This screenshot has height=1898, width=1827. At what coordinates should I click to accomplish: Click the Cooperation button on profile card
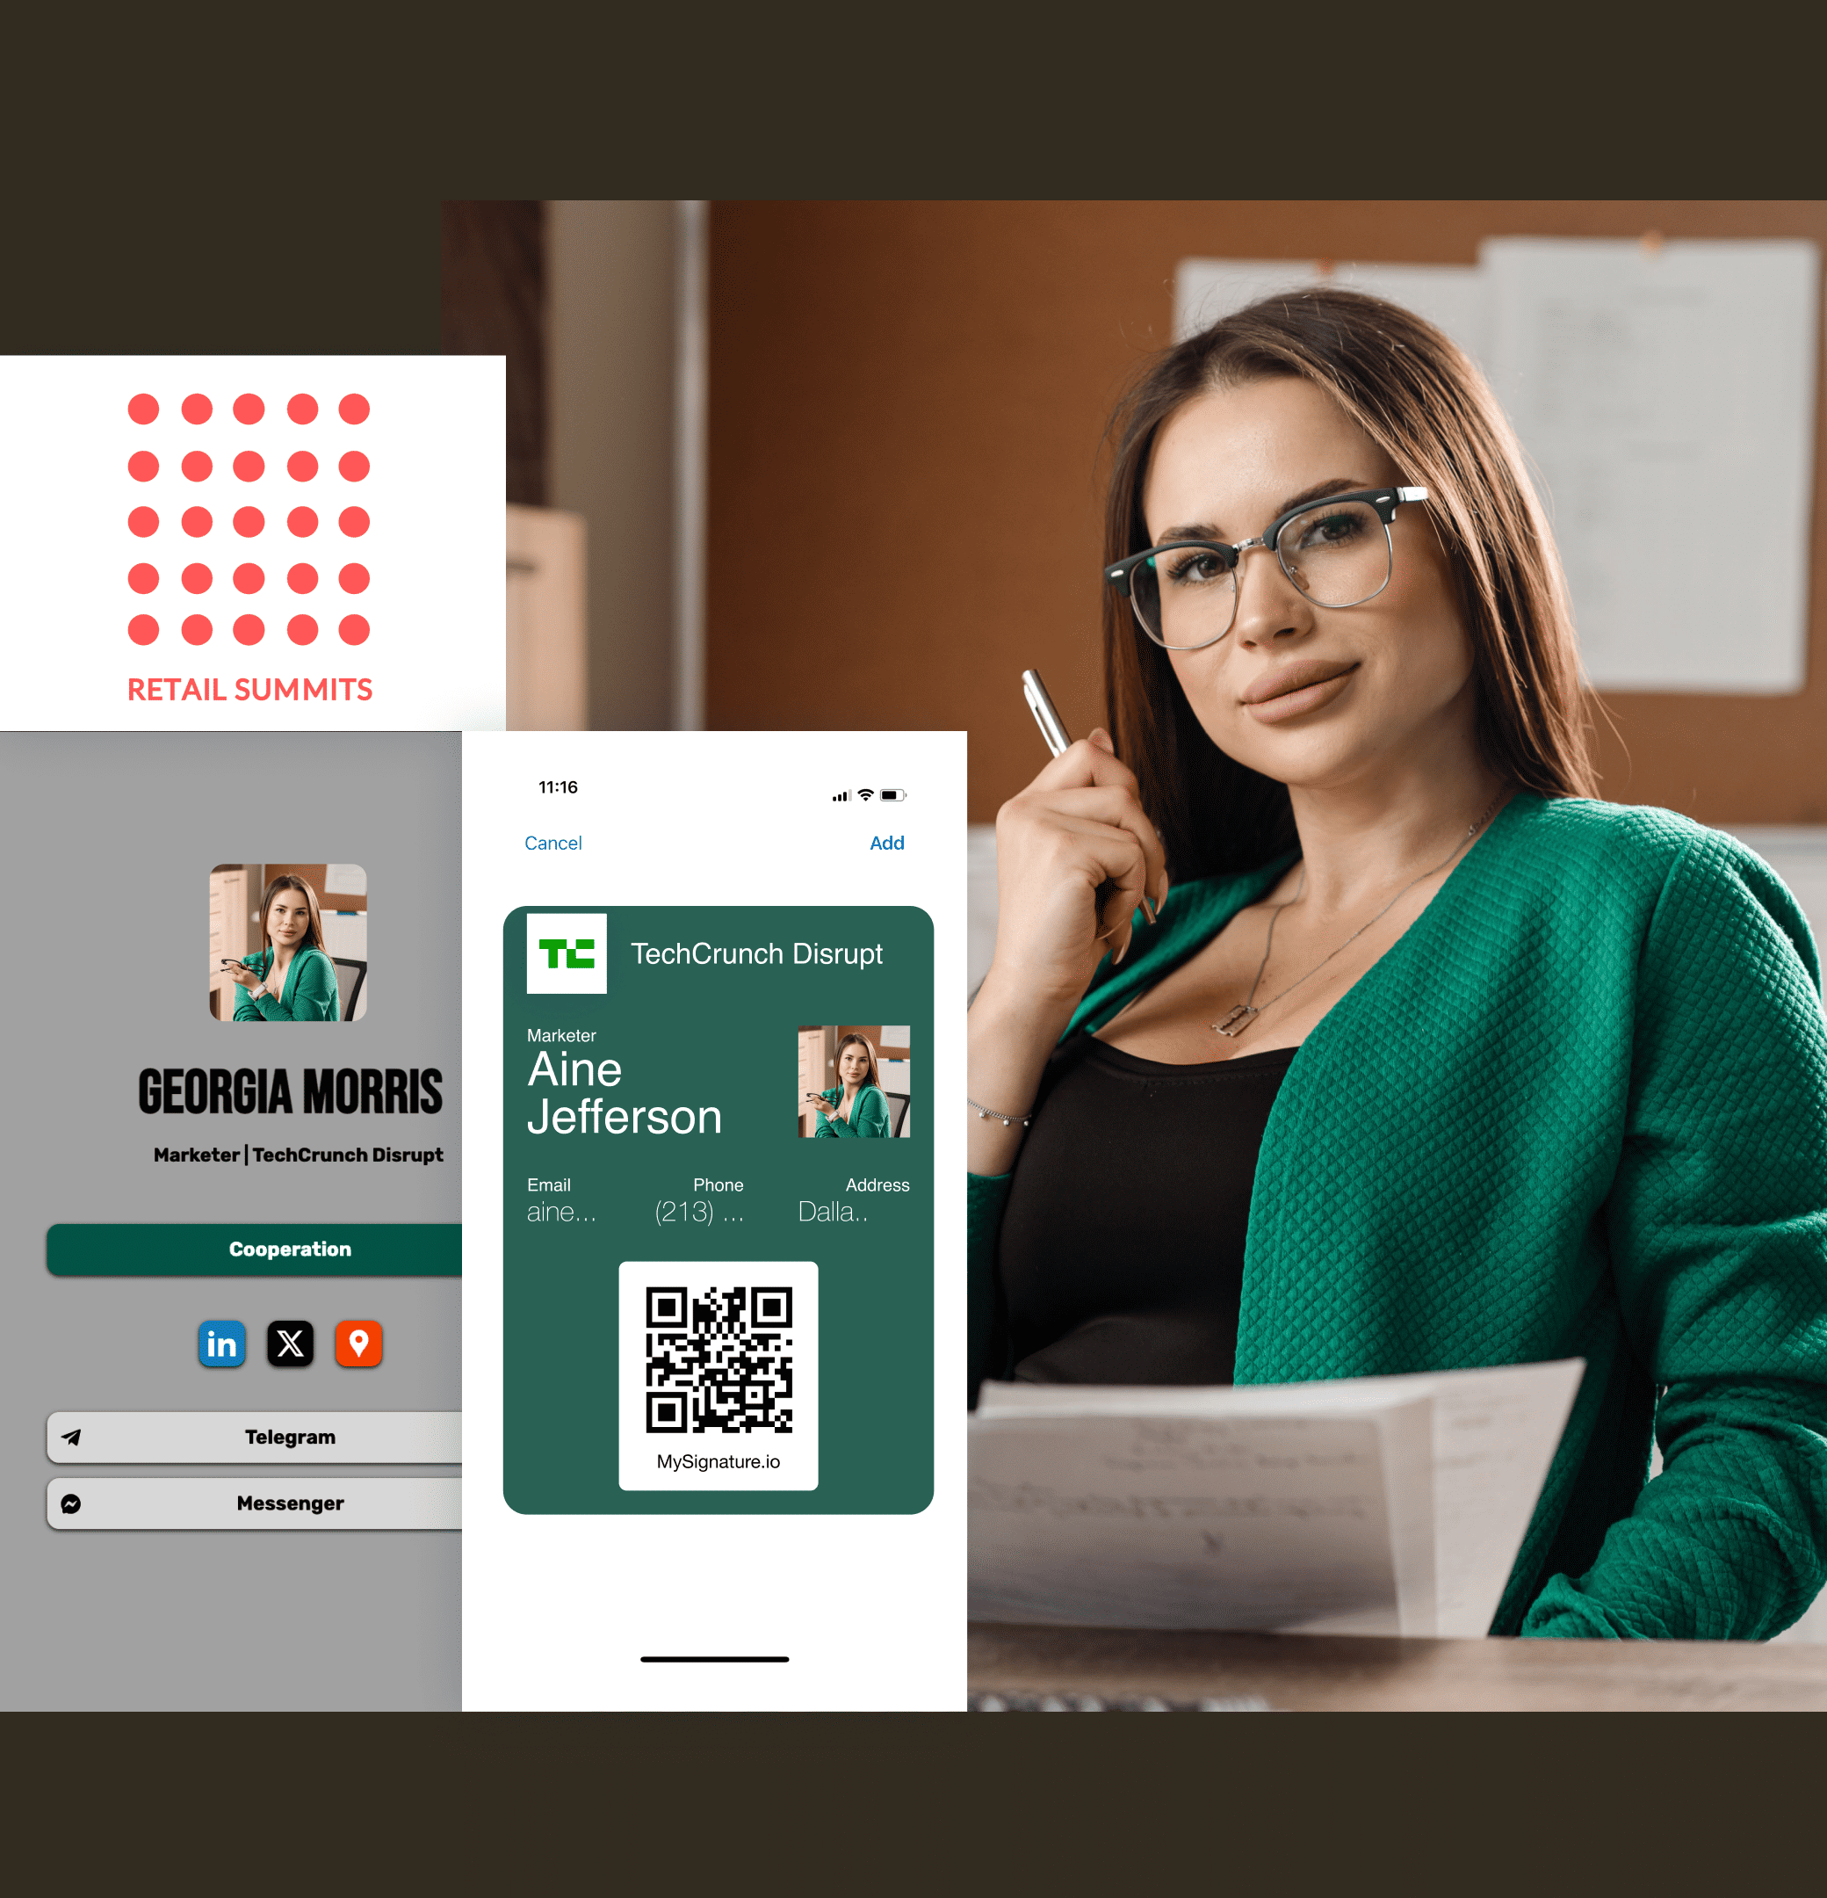coord(290,1249)
